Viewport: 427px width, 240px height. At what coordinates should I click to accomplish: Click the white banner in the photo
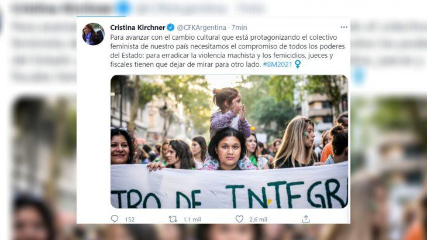pos(229,186)
